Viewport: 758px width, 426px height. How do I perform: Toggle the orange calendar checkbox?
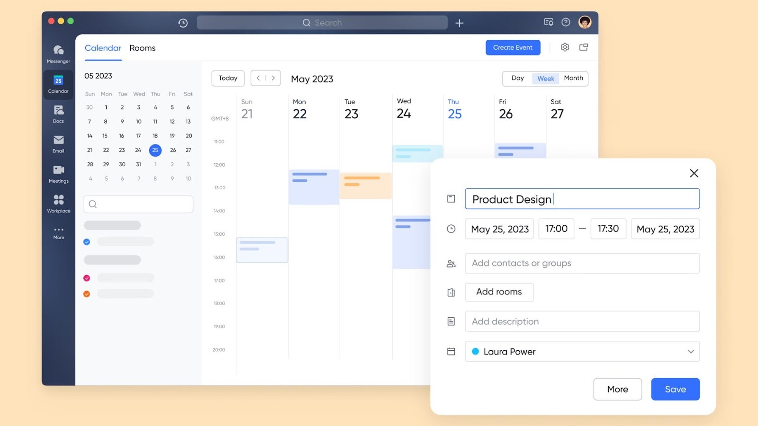[87, 294]
